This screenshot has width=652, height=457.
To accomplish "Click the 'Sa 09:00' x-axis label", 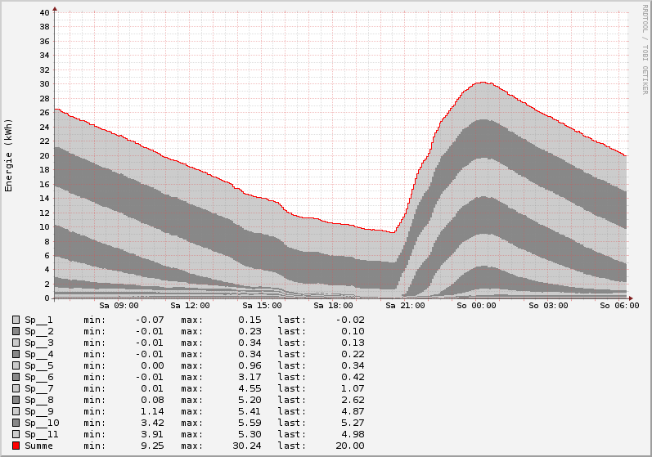I will click(x=118, y=306).
